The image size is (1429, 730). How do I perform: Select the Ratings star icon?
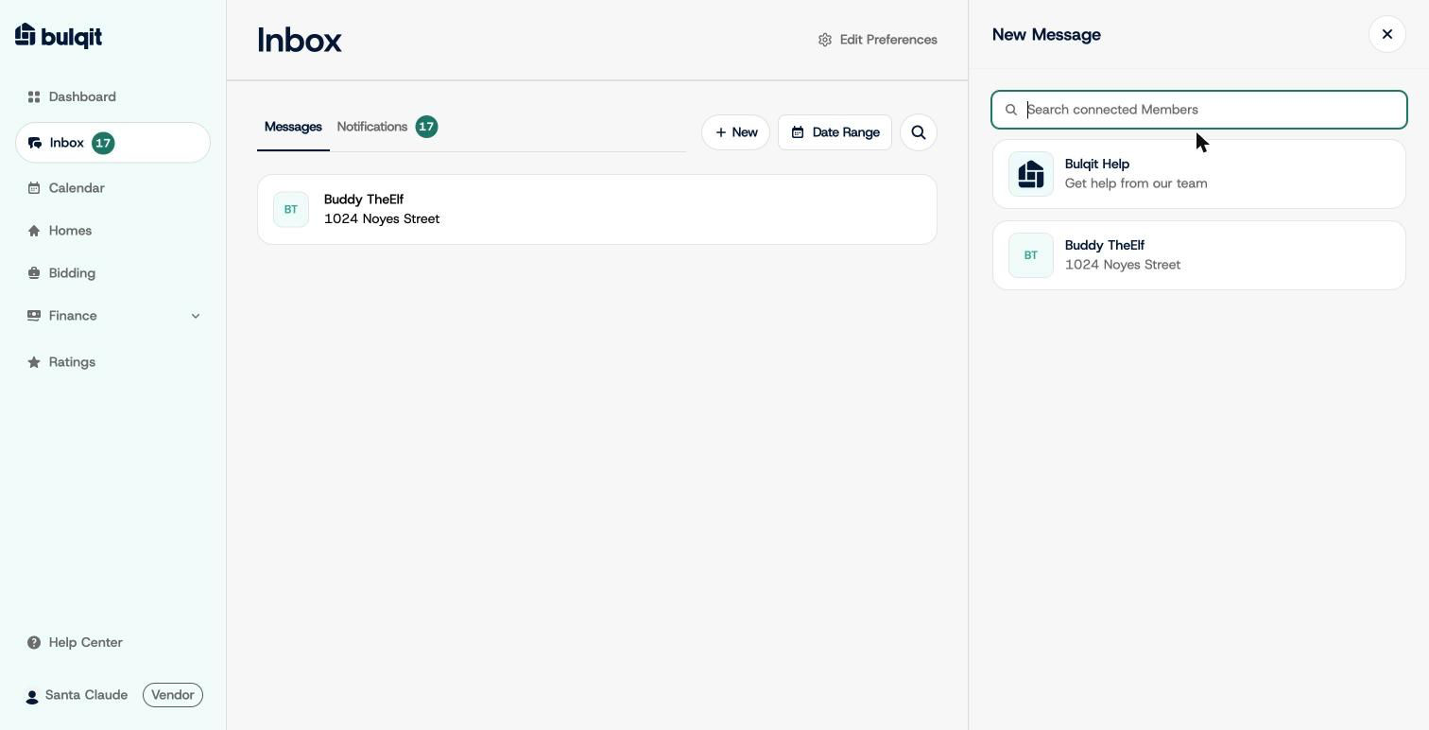34,362
